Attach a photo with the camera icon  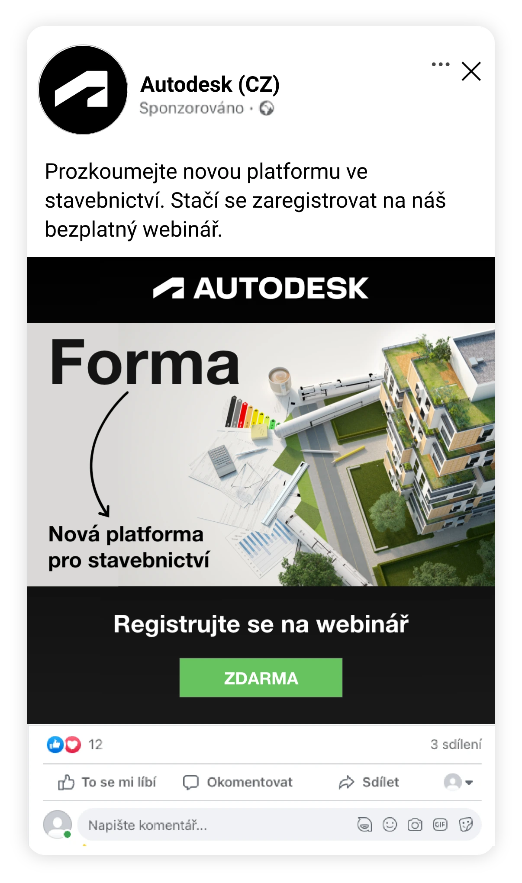415,825
